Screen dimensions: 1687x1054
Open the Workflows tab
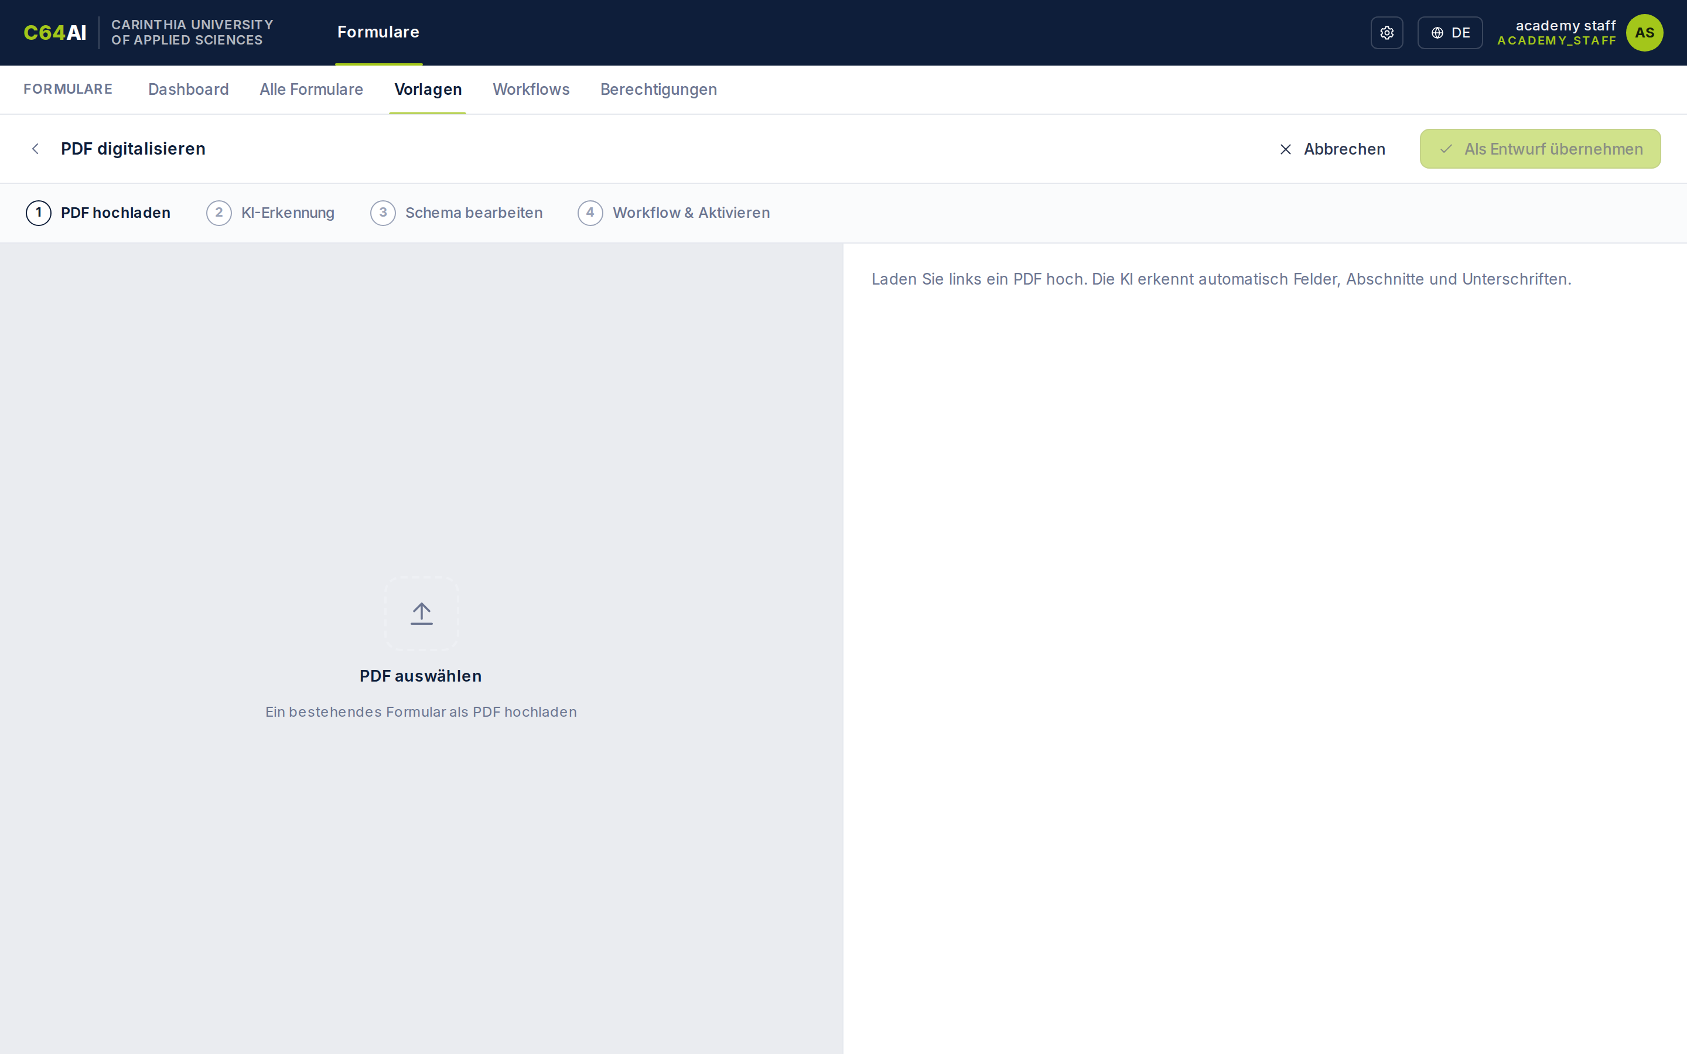(x=531, y=89)
